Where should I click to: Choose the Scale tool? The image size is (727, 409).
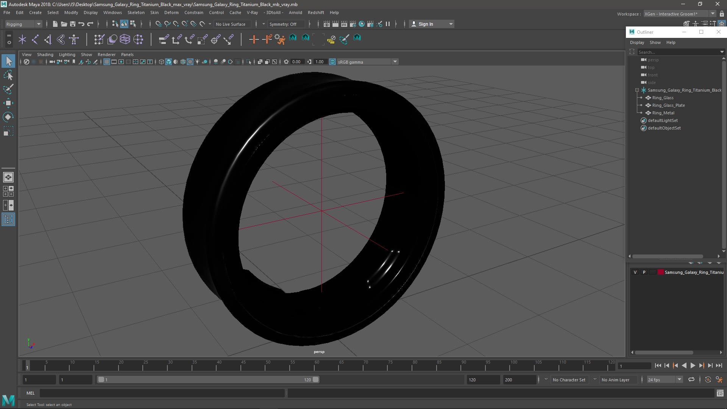click(x=8, y=131)
